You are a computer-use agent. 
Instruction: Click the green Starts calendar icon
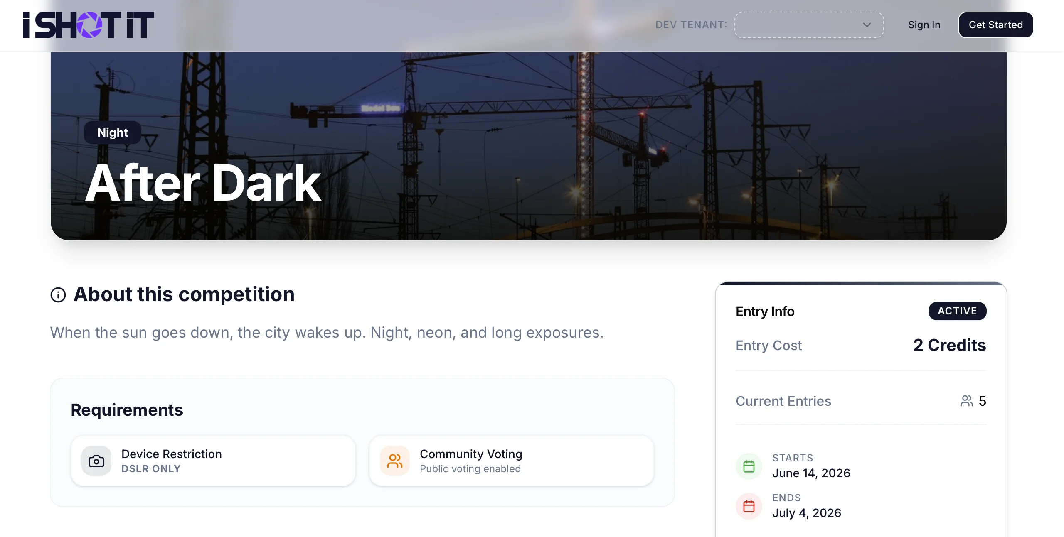point(749,466)
